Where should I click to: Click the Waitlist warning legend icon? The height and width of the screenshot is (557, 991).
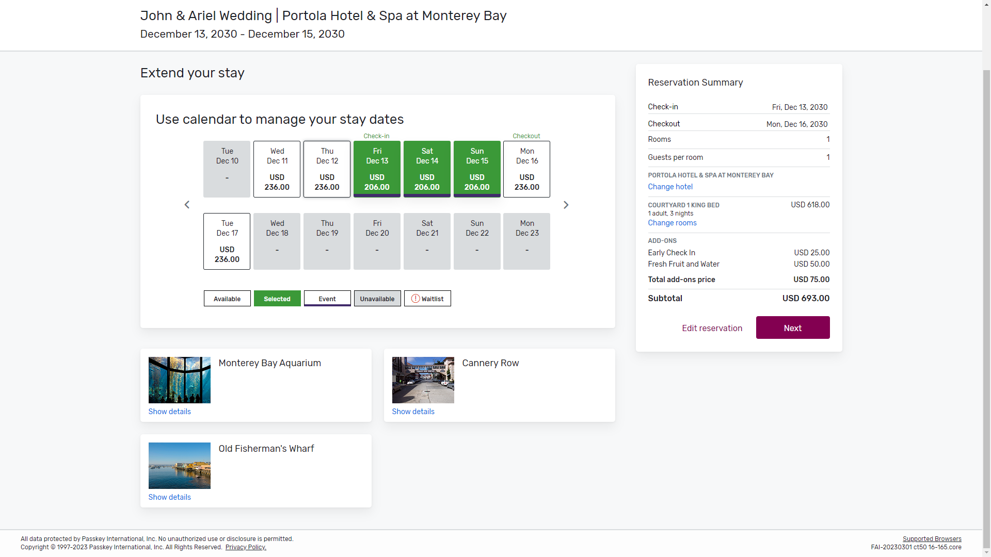click(x=415, y=299)
